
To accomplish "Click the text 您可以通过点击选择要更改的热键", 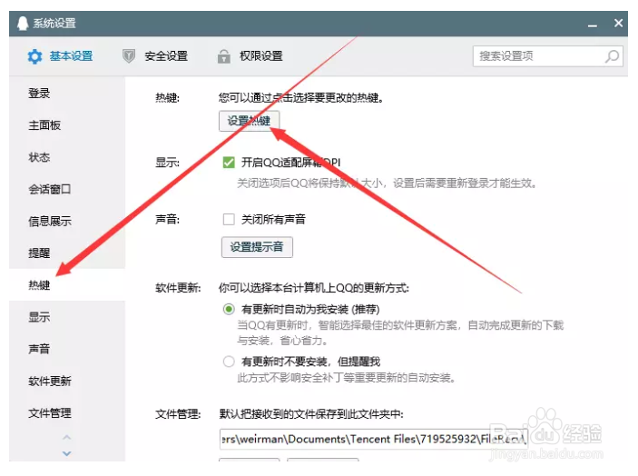I will (301, 98).
